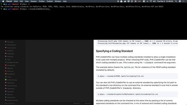Image resolution: width=187 pixels, height=105 pixels.
Task: Open README.md in the sidebar
Action: [x=11, y=74]
